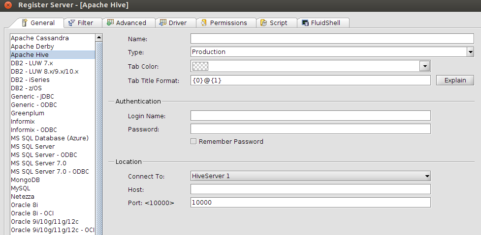Go to the Driver tab
This screenshot has height=235, width=481.
[175, 23]
